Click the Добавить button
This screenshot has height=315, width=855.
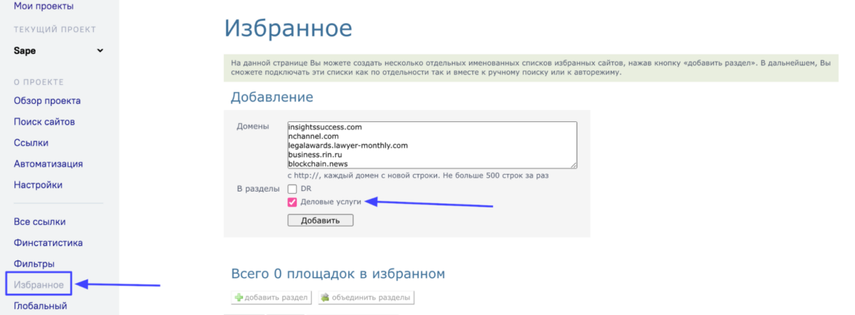[x=321, y=221]
